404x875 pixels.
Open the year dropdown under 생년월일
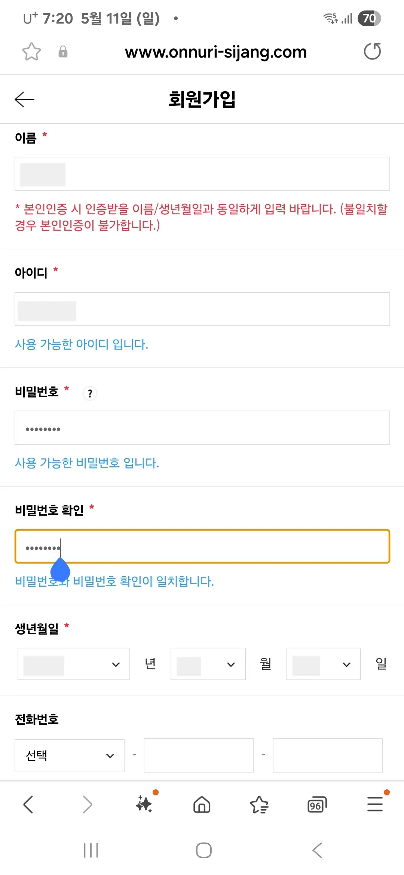click(x=73, y=664)
